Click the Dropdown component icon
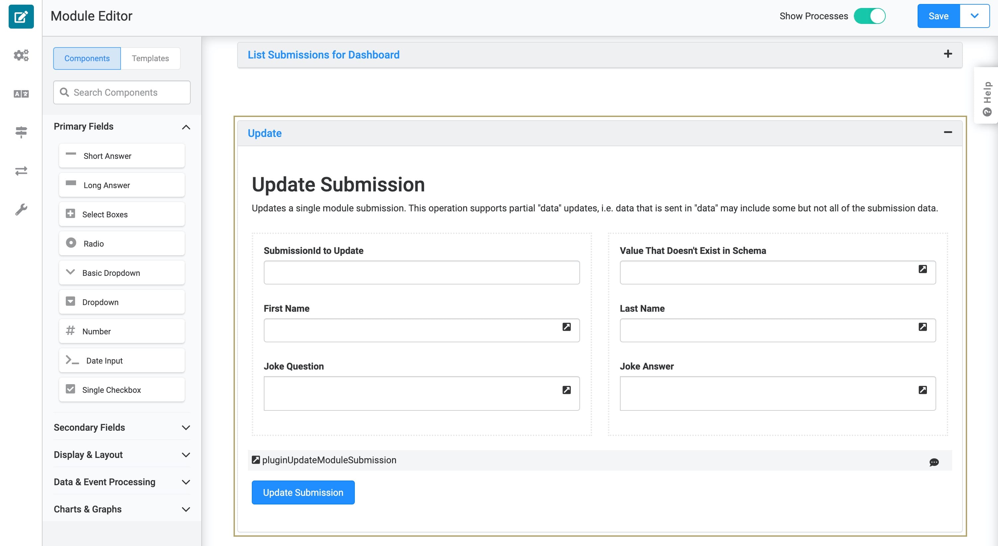Viewport: 998px width, 546px height. click(x=70, y=301)
